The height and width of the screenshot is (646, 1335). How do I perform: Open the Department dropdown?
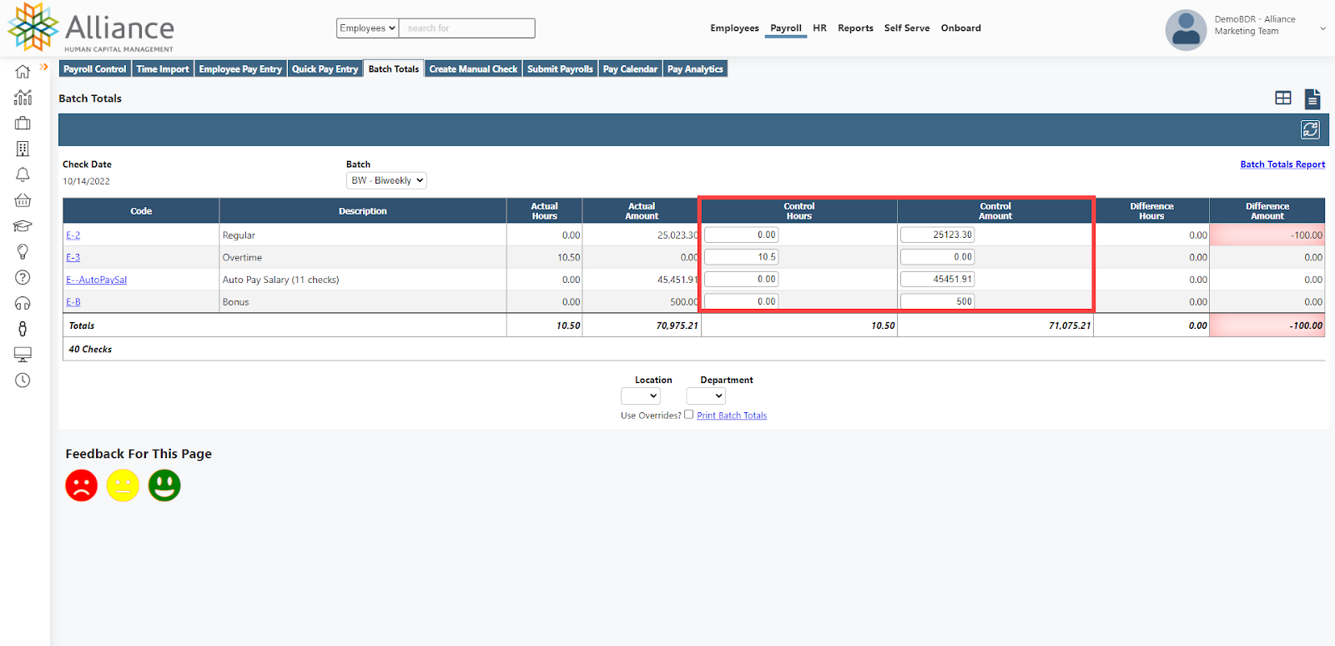point(706,396)
